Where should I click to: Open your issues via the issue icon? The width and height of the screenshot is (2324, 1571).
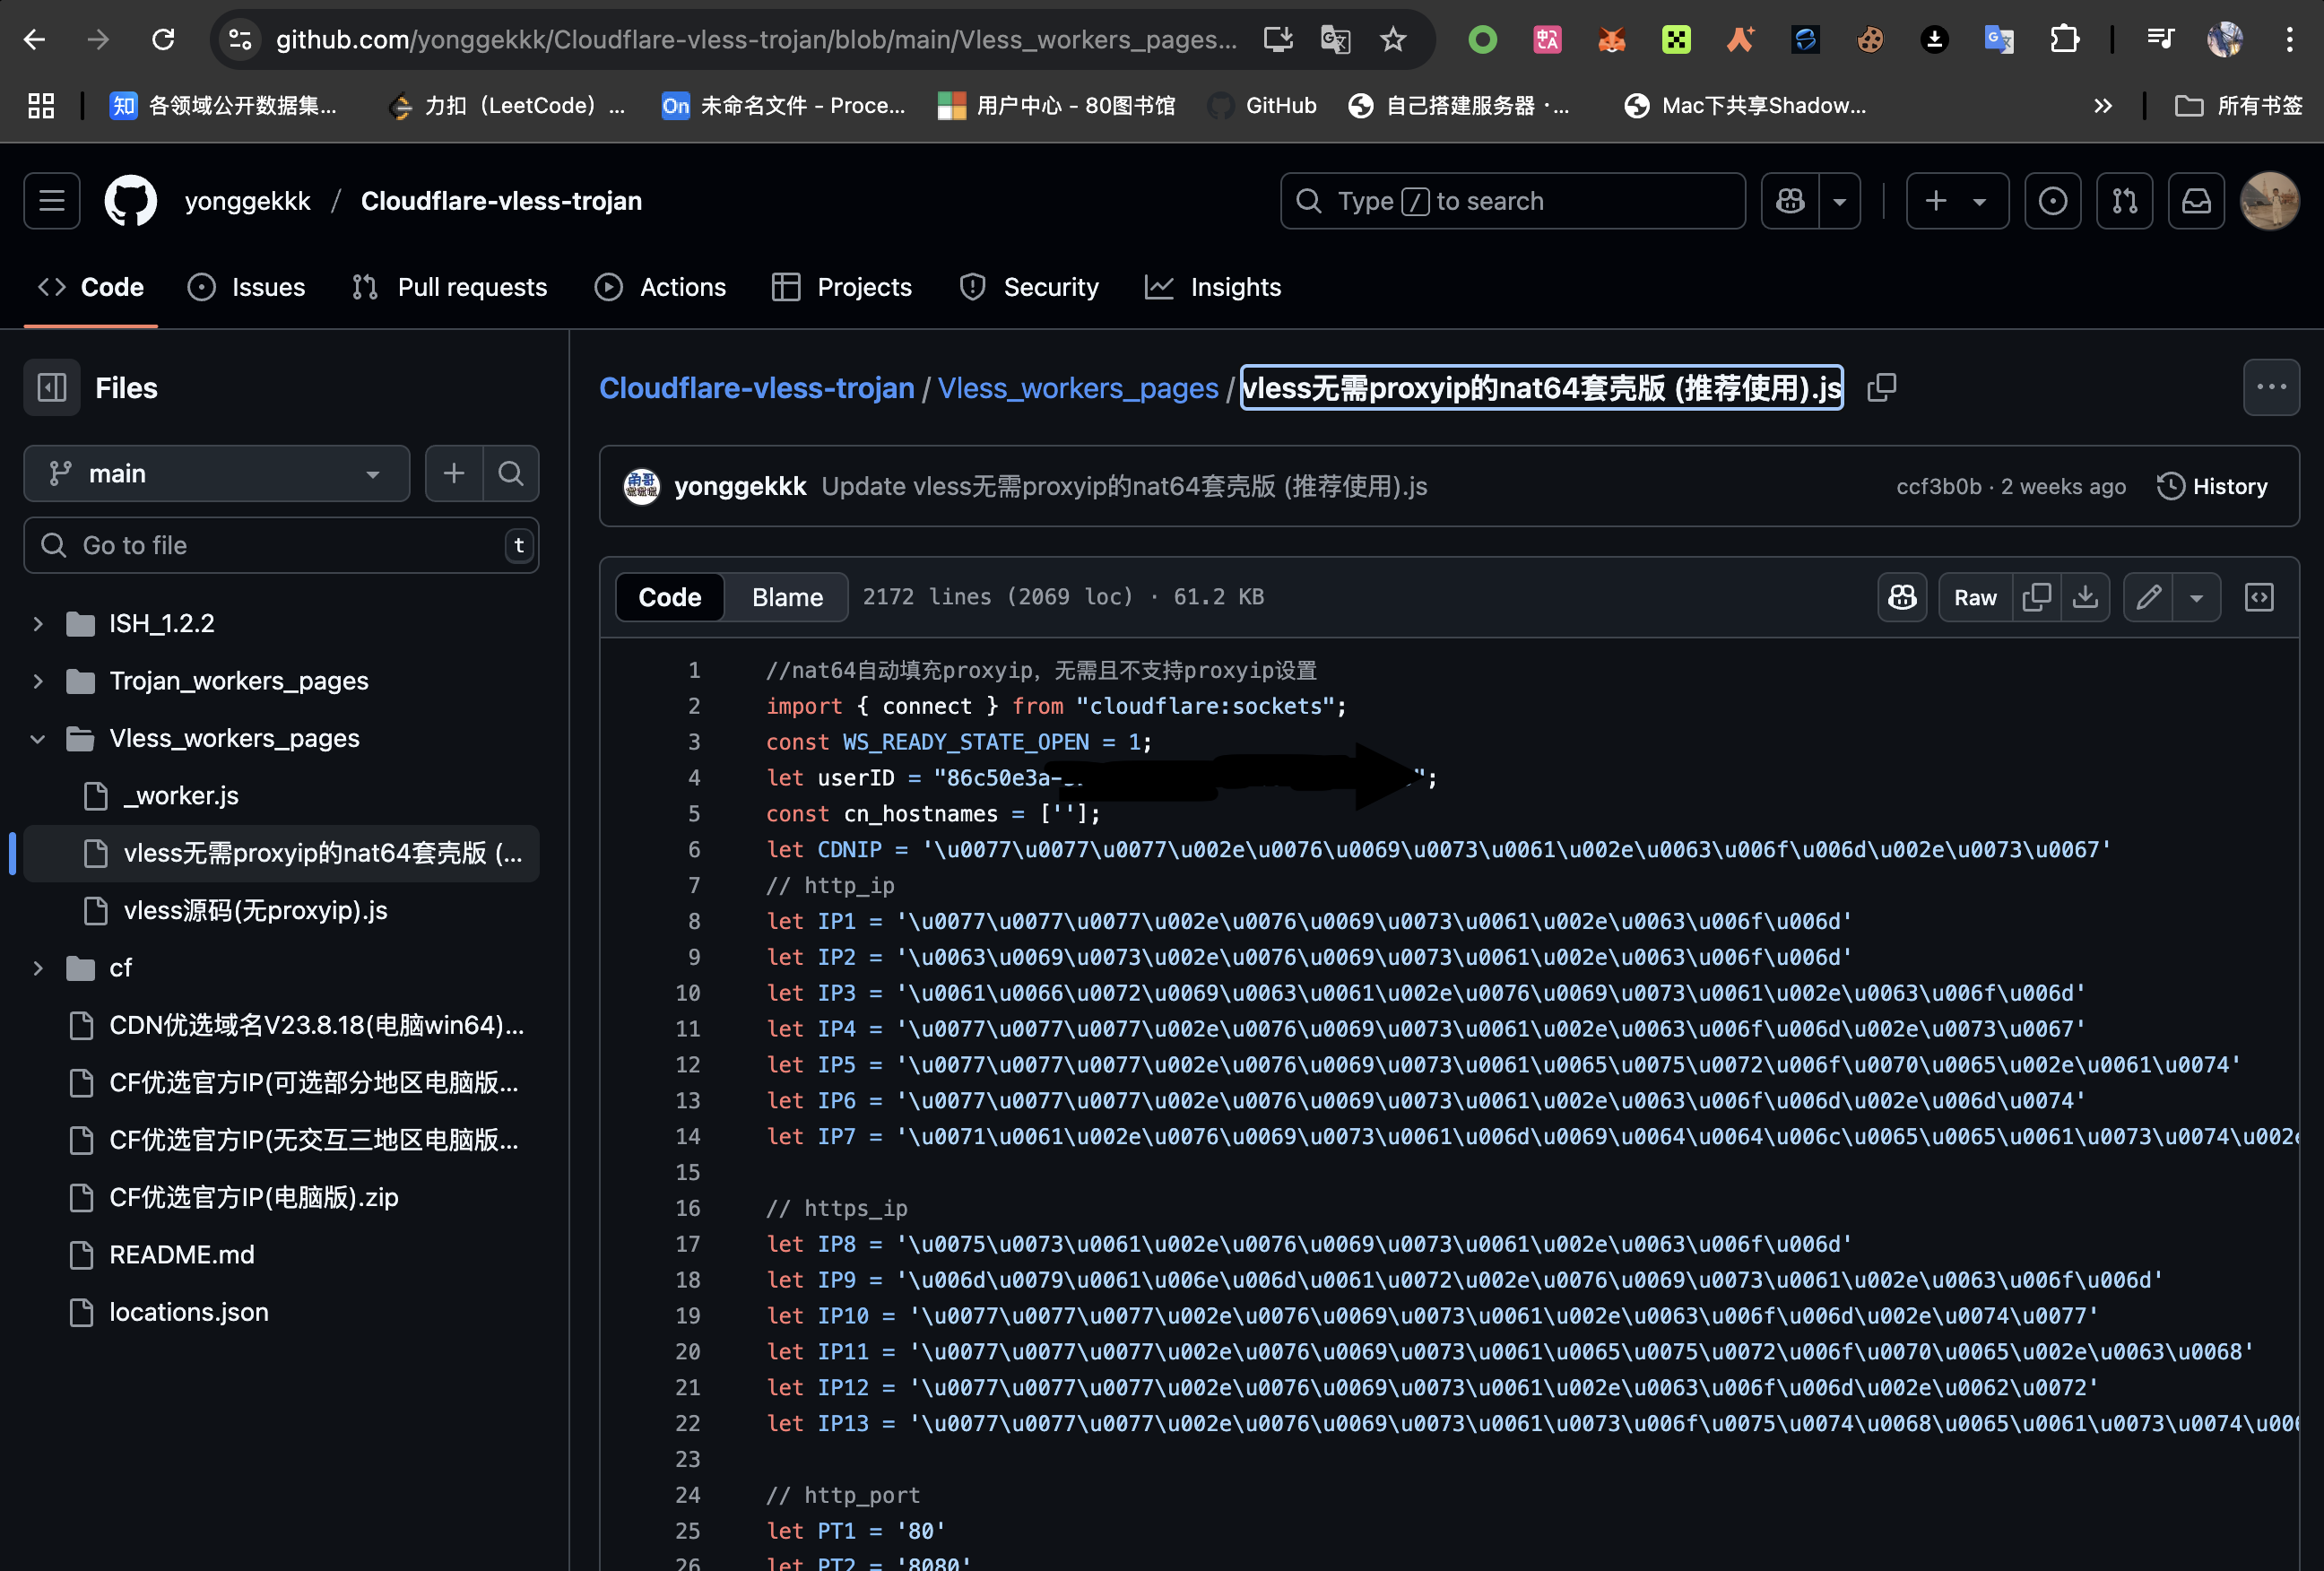click(2053, 200)
